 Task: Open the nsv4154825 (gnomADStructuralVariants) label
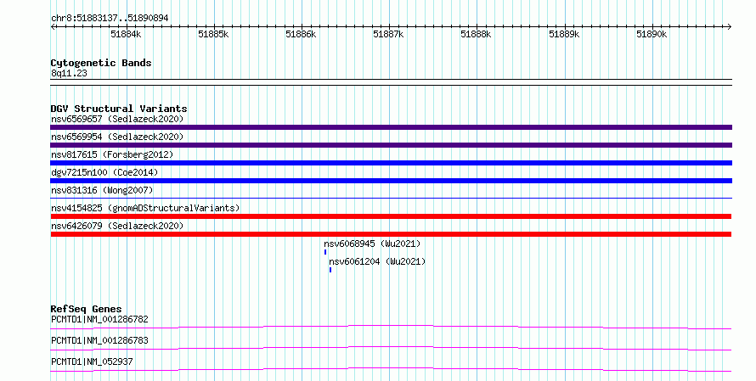tap(145, 208)
